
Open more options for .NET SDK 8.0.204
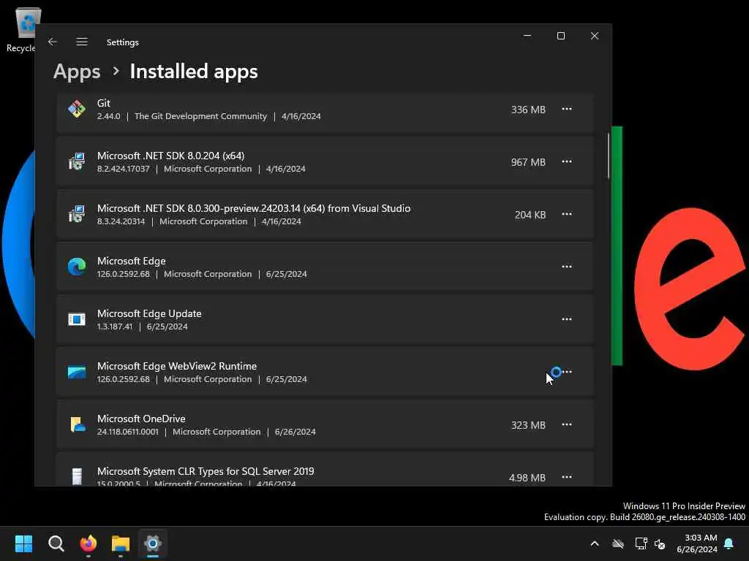coord(567,161)
